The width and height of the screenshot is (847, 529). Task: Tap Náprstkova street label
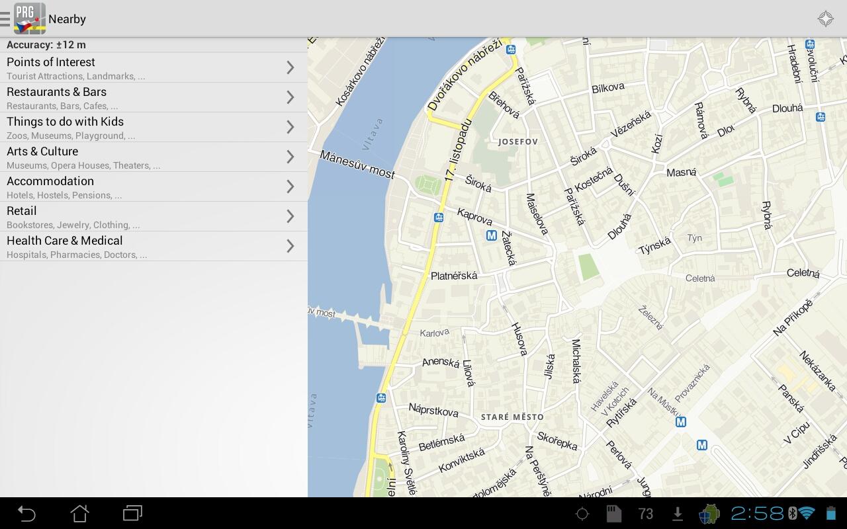433,410
